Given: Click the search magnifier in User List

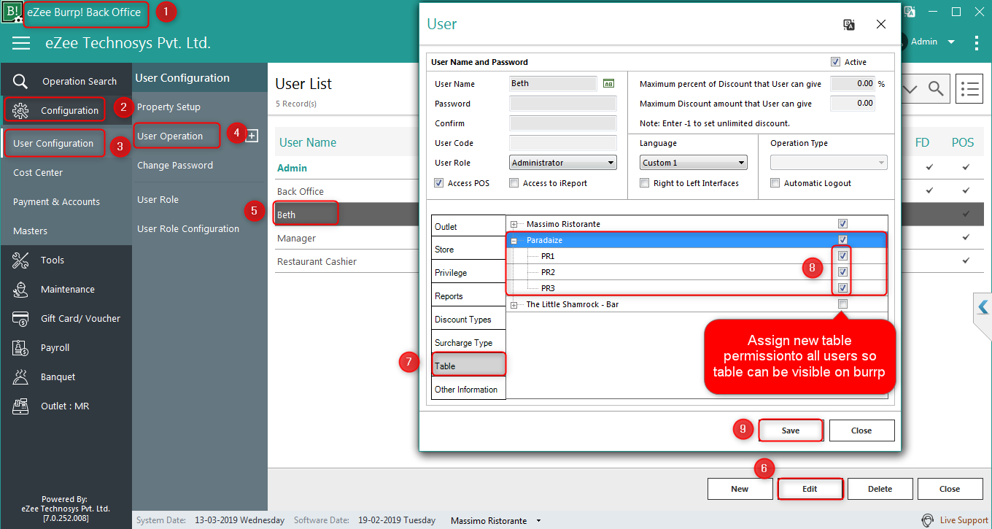Looking at the screenshot, I should point(936,89).
